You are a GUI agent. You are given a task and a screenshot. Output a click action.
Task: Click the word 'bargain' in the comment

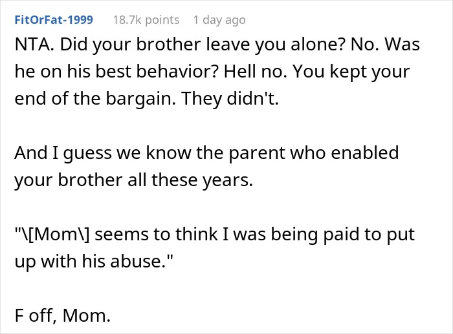pyautogui.click(x=140, y=99)
